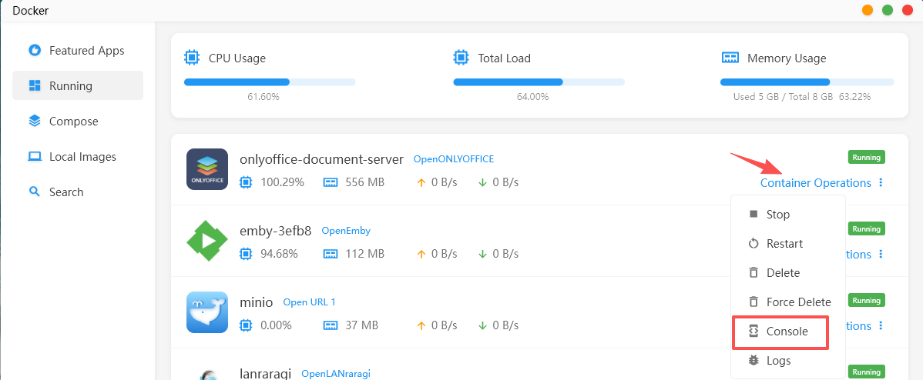Click the emby CPU icon beside 94.68%
Screen dimensions: 923x380
pos(246,255)
